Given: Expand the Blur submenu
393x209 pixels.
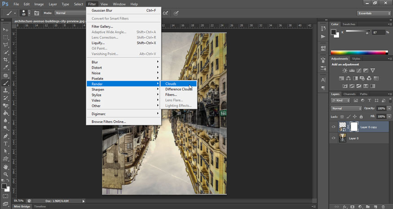Looking at the screenshot, I should pos(124,62).
